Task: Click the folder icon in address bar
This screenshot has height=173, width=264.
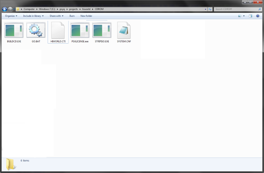Action: 18,9
